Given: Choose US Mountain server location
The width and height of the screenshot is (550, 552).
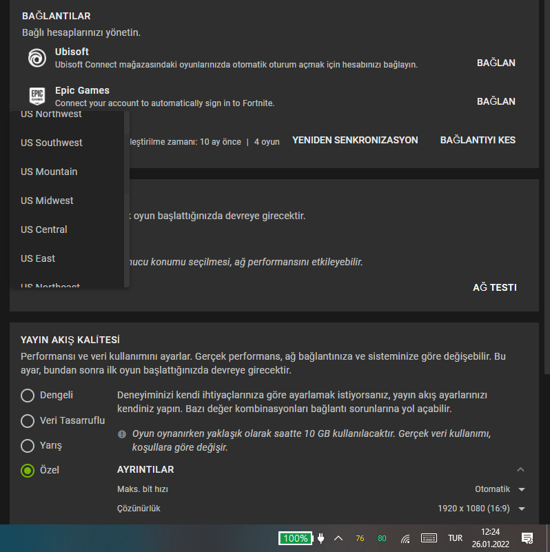Looking at the screenshot, I should (x=67, y=172).
